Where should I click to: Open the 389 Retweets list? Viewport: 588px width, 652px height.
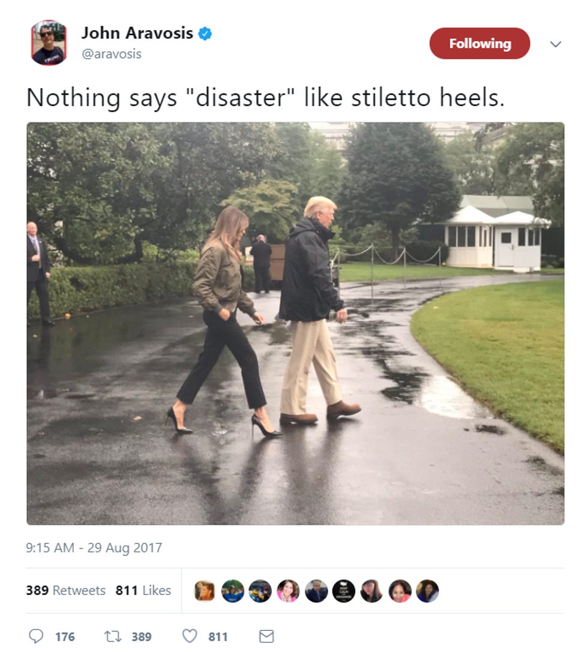pyautogui.click(x=66, y=590)
